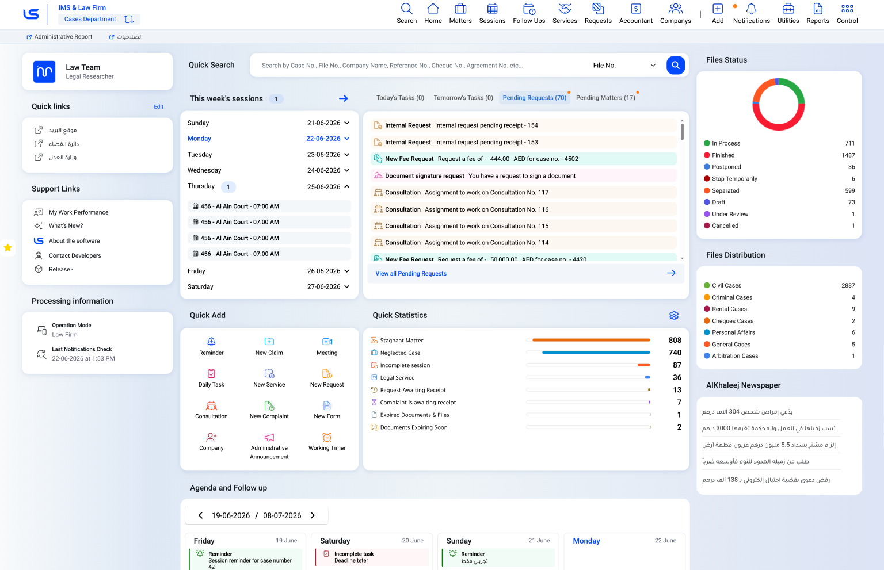Click the yellow star favorites icon

point(7,247)
